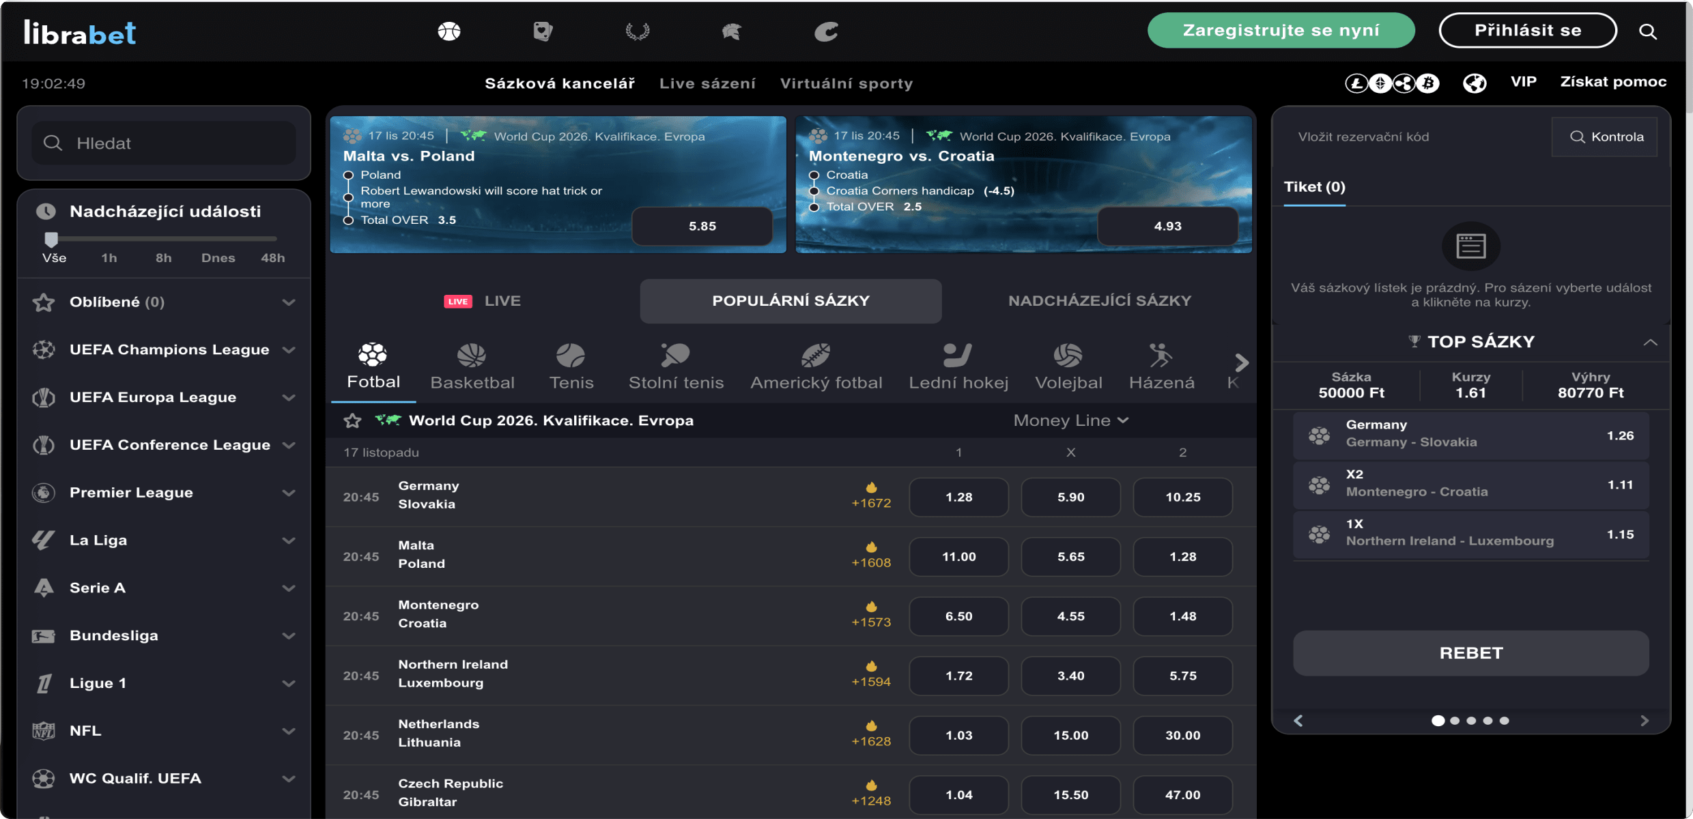Select the Basketbal sport icon
This screenshot has width=1693, height=819.
(472, 367)
